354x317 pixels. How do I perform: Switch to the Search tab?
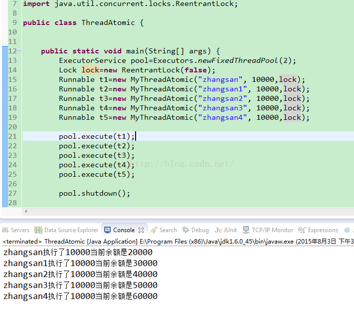pos(163,230)
